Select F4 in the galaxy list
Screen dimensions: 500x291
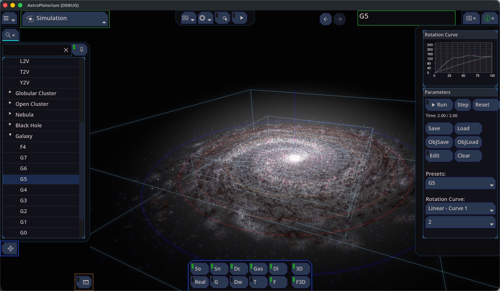tap(41, 147)
